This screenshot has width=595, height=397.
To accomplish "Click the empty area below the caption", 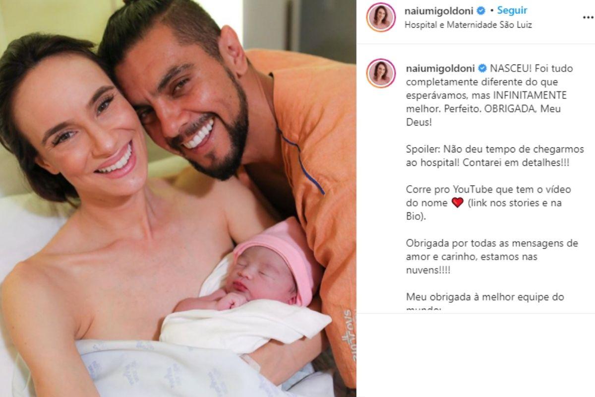I will click(x=476, y=355).
